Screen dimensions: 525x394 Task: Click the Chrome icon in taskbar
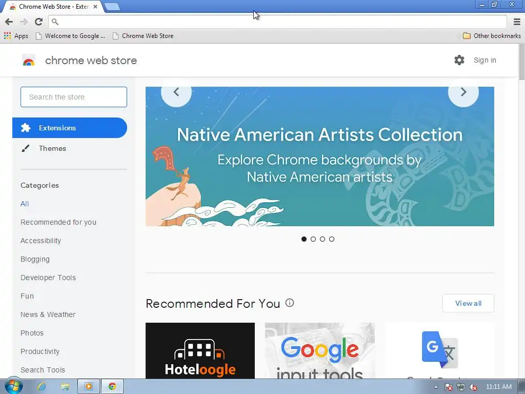112,387
